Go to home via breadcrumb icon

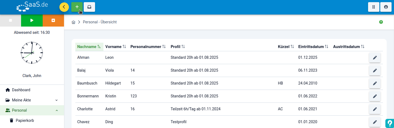click(x=73, y=22)
